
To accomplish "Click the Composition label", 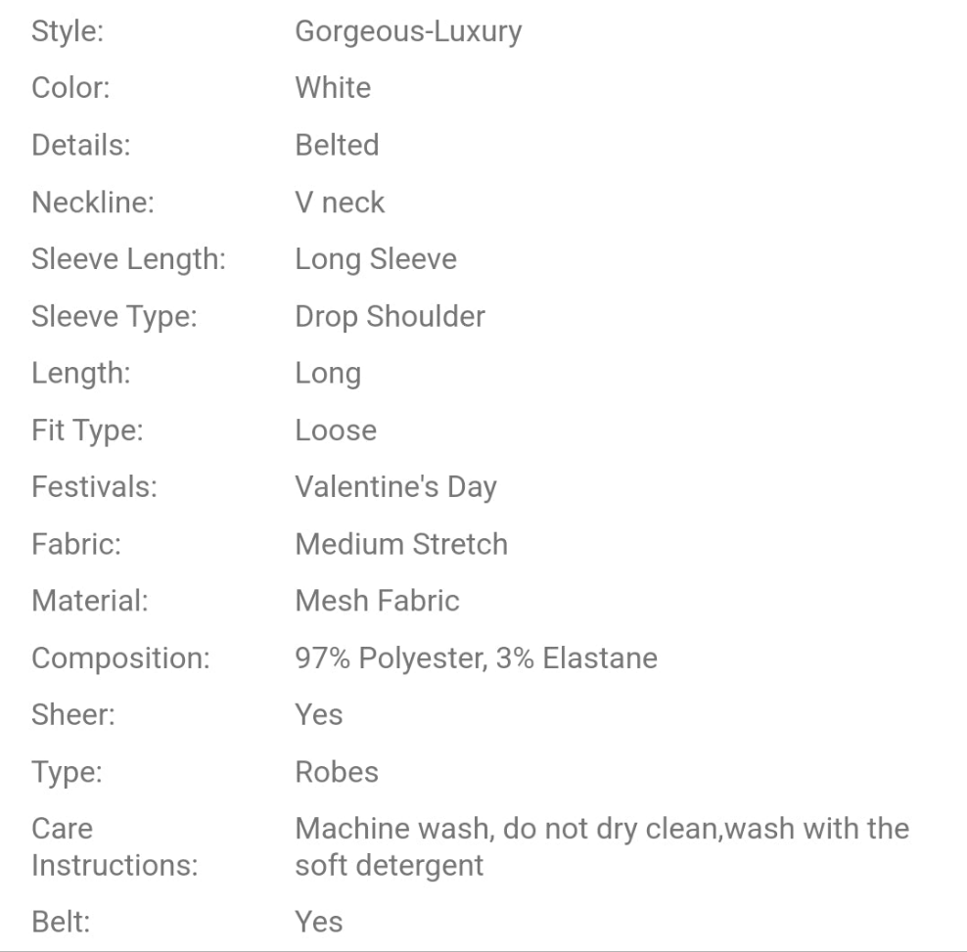I will [x=120, y=658].
